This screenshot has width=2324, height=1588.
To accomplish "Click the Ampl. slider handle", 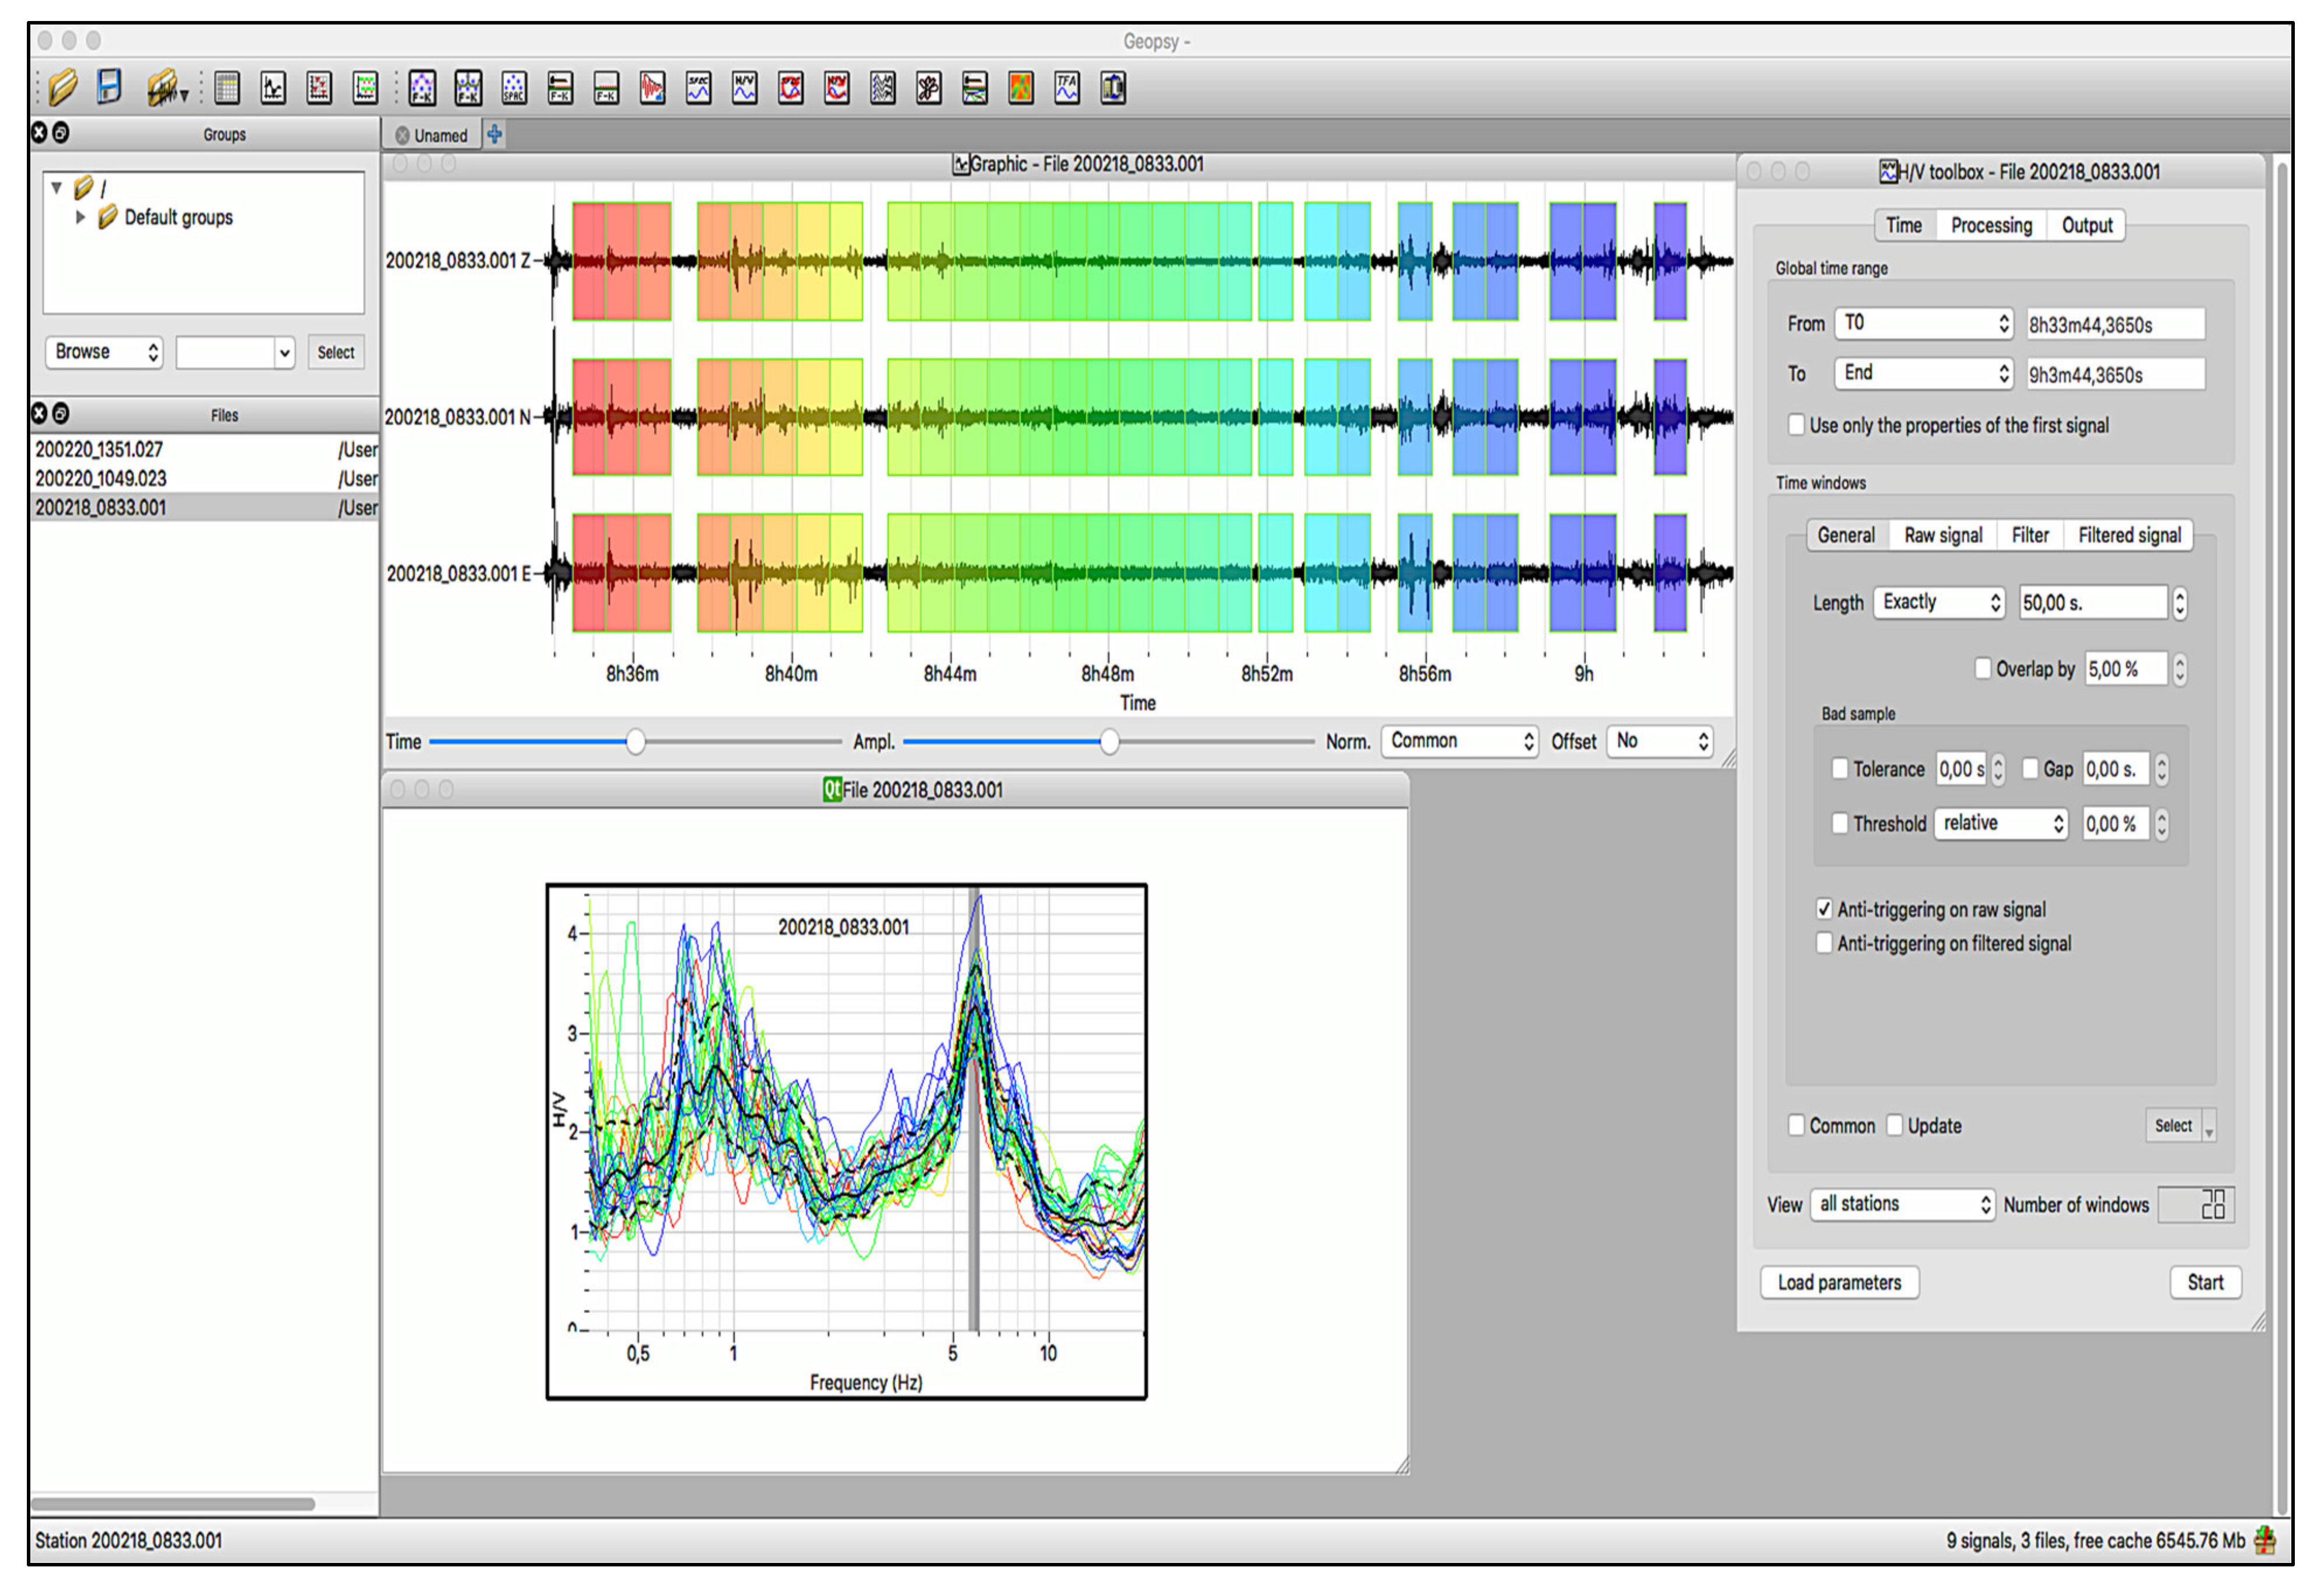I will tap(1110, 741).
